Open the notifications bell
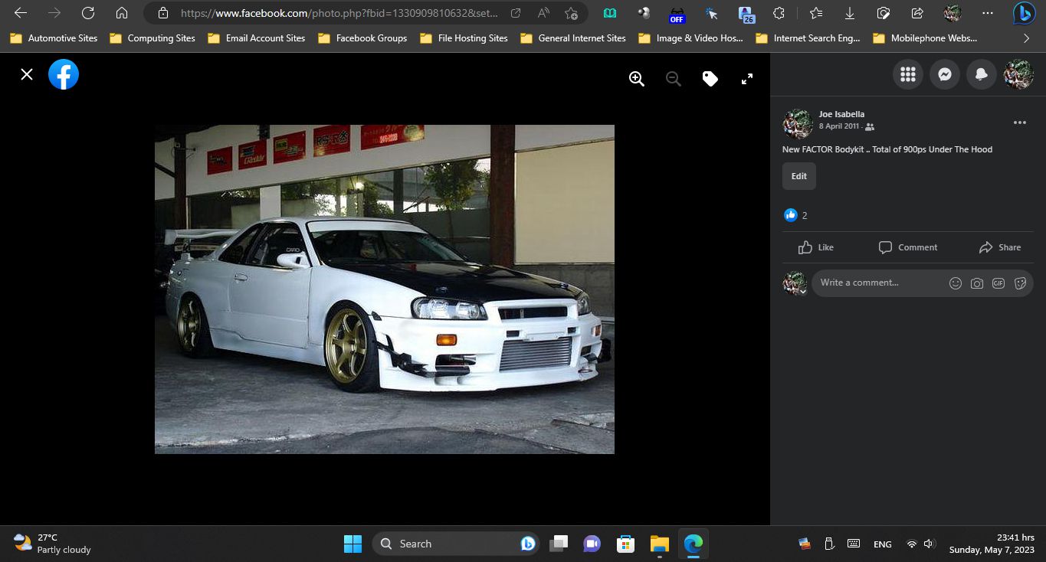 click(x=981, y=74)
